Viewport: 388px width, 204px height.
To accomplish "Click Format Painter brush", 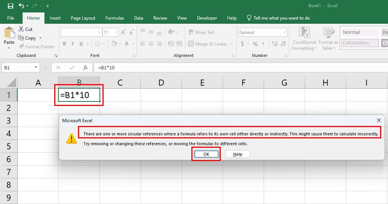I will tap(37, 46).
